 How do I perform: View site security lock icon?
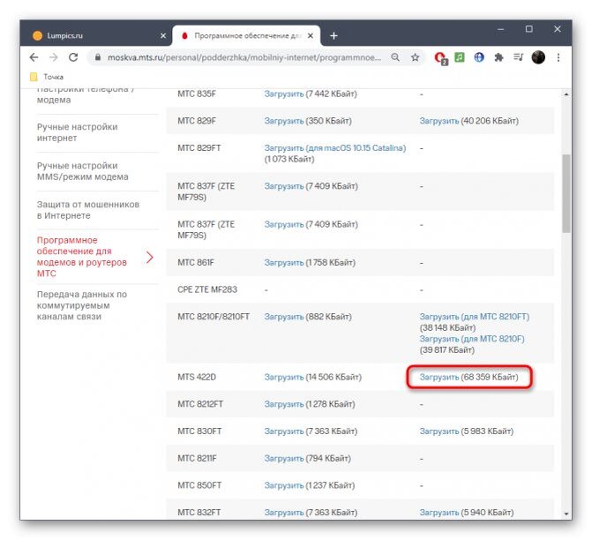[x=98, y=57]
